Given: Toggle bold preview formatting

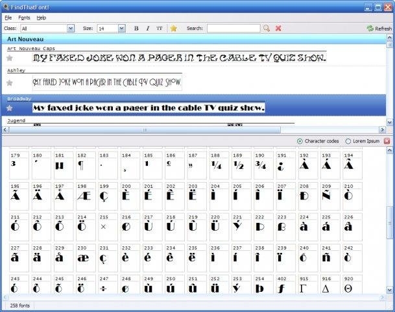Looking at the screenshot, I should pos(136,29).
